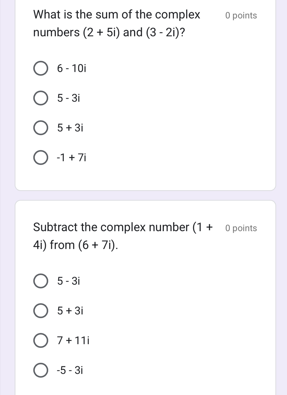287x395 pixels.
Task: Click the "6 - 10i" answer label text
Action: click(72, 69)
